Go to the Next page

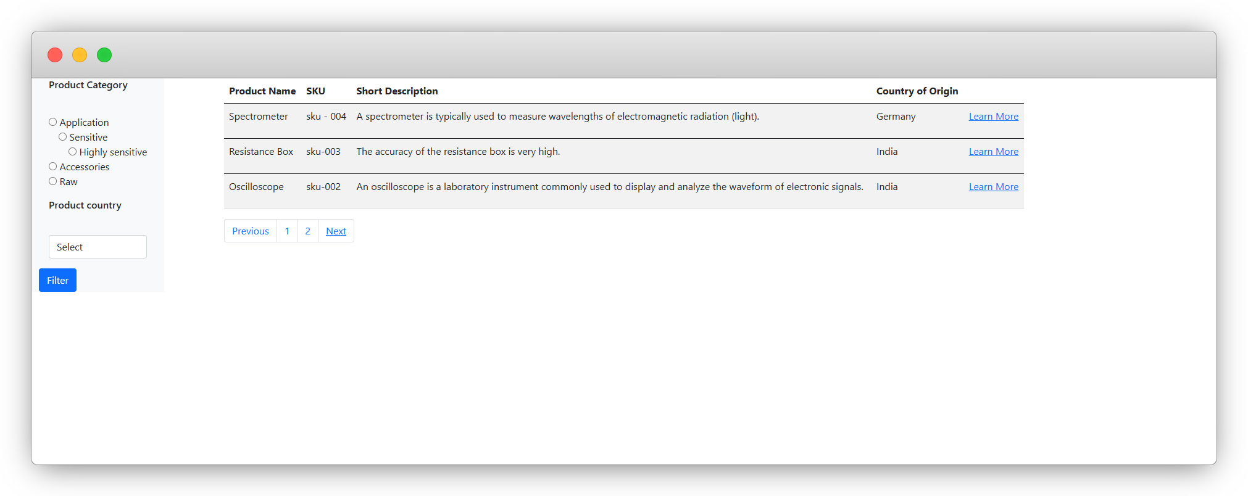(336, 231)
